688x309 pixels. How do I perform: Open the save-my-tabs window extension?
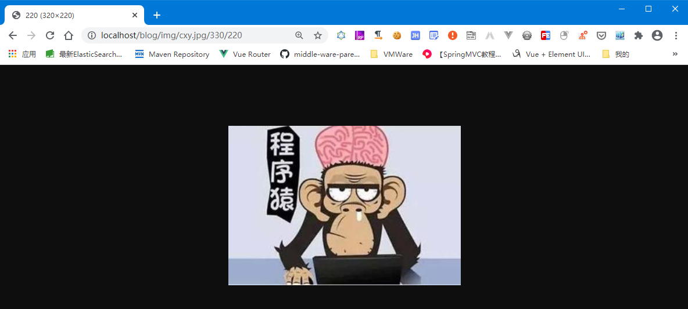[x=471, y=35]
